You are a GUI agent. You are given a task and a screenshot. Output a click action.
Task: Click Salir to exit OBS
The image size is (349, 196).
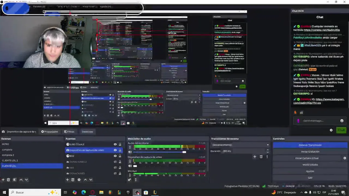pyautogui.click(x=310, y=178)
